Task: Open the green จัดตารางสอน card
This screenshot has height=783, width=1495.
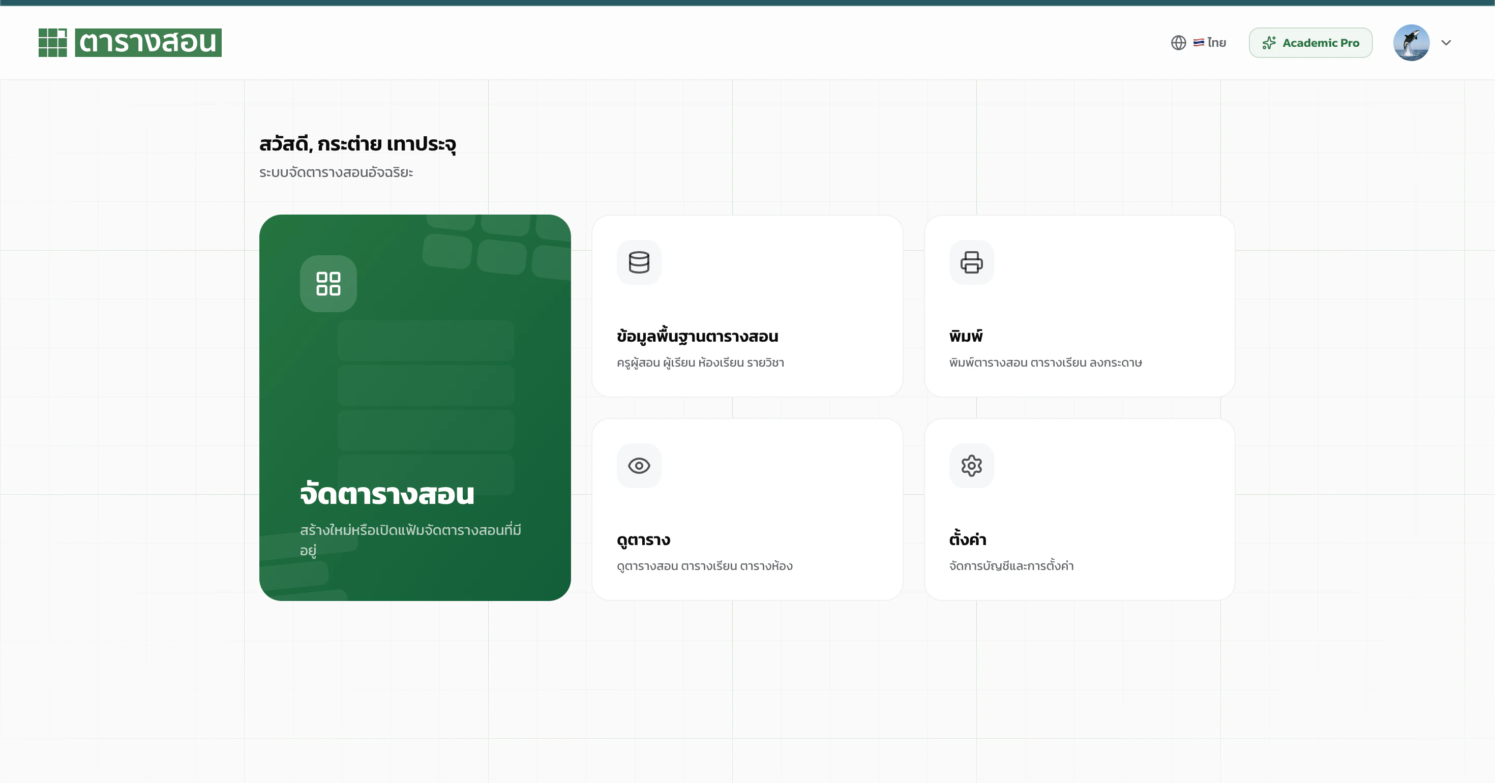Action: tap(414, 406)
